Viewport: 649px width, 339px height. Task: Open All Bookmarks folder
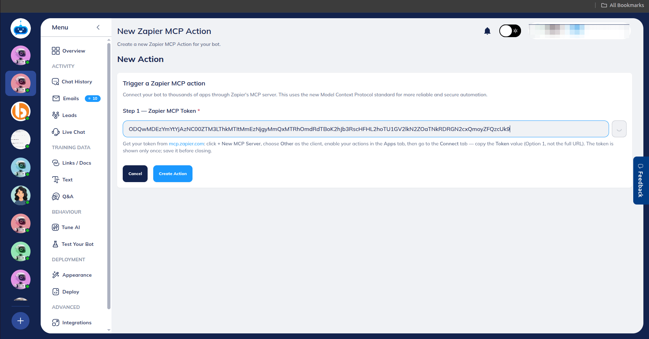pos(623,5)
